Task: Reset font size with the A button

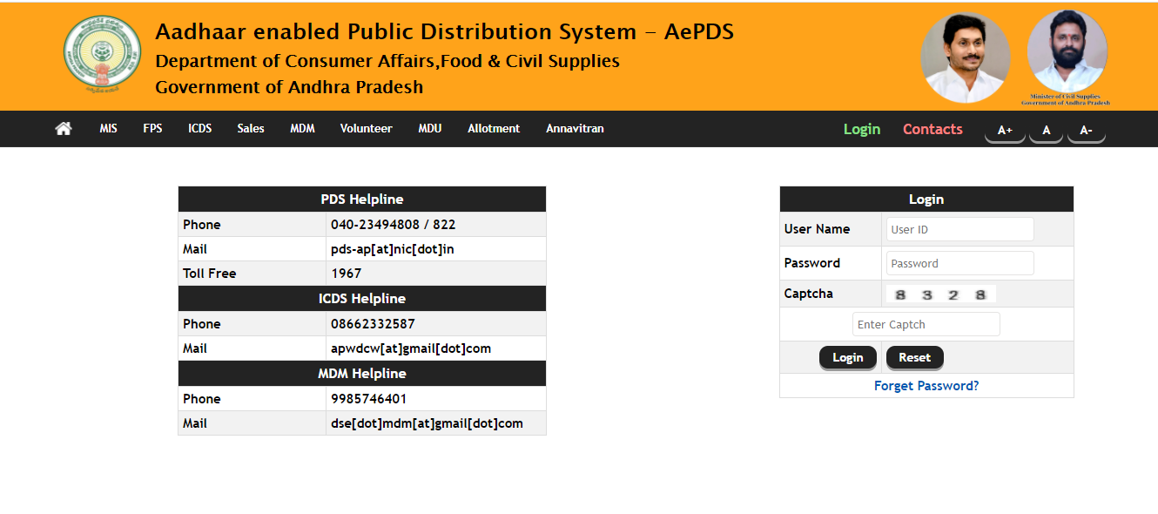Action: click(x=1047, y=130)
